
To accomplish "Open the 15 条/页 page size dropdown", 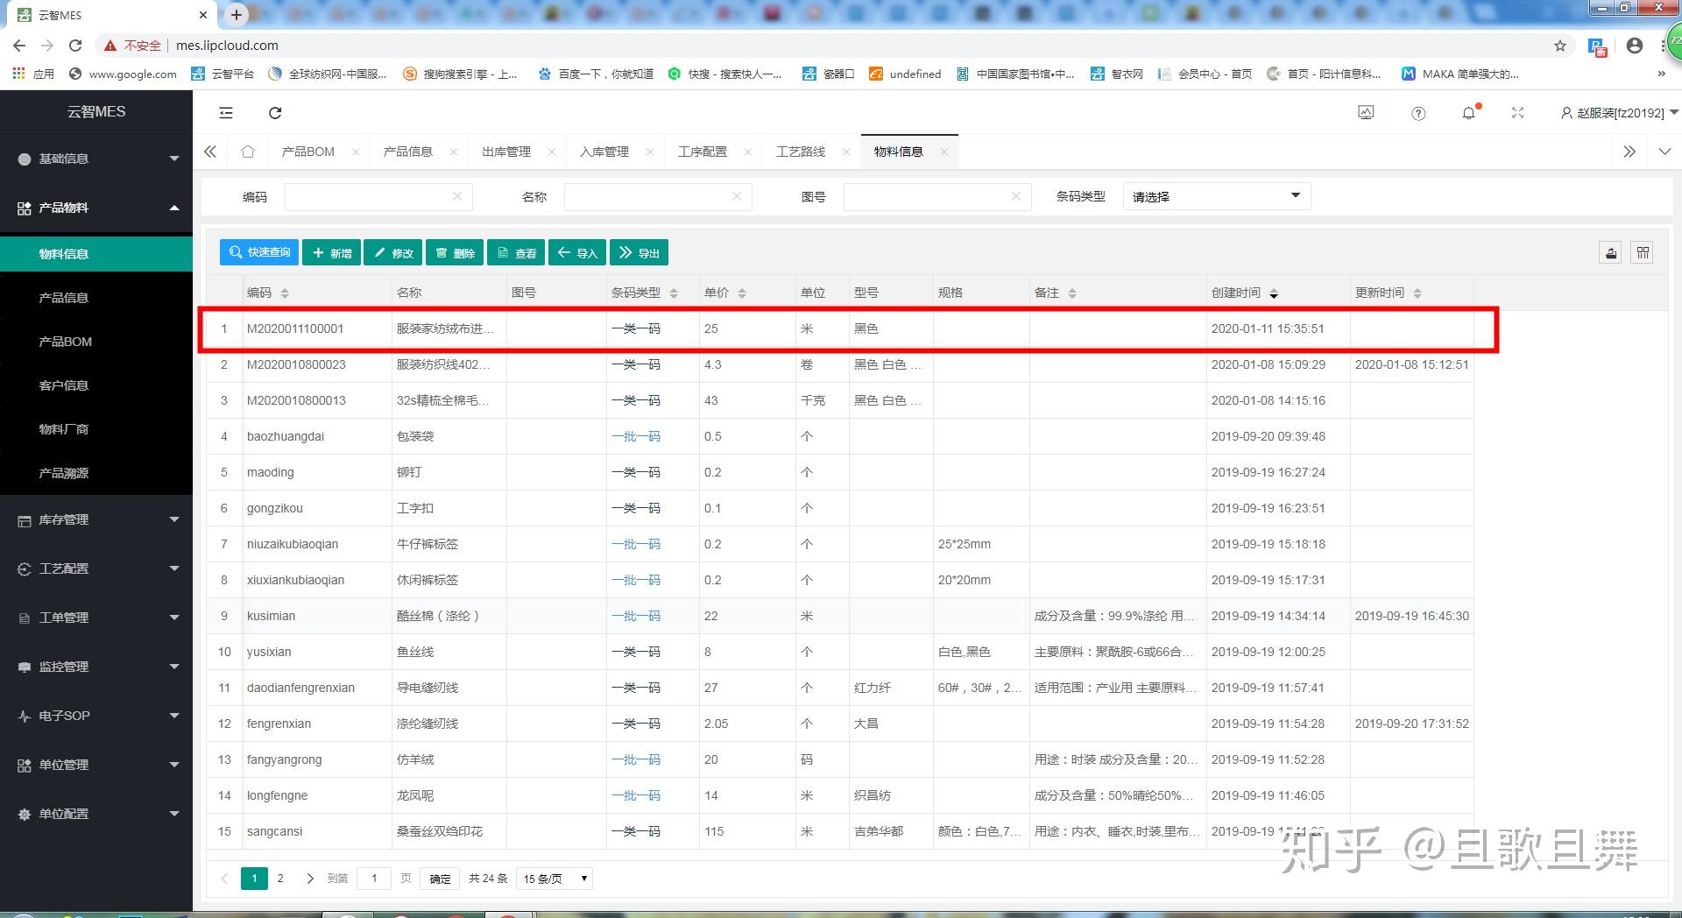I will point(555,879).
